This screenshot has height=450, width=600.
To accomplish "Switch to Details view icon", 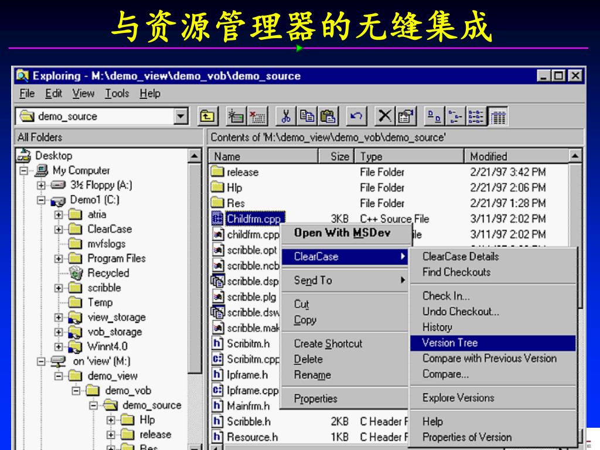I will 497,116.
